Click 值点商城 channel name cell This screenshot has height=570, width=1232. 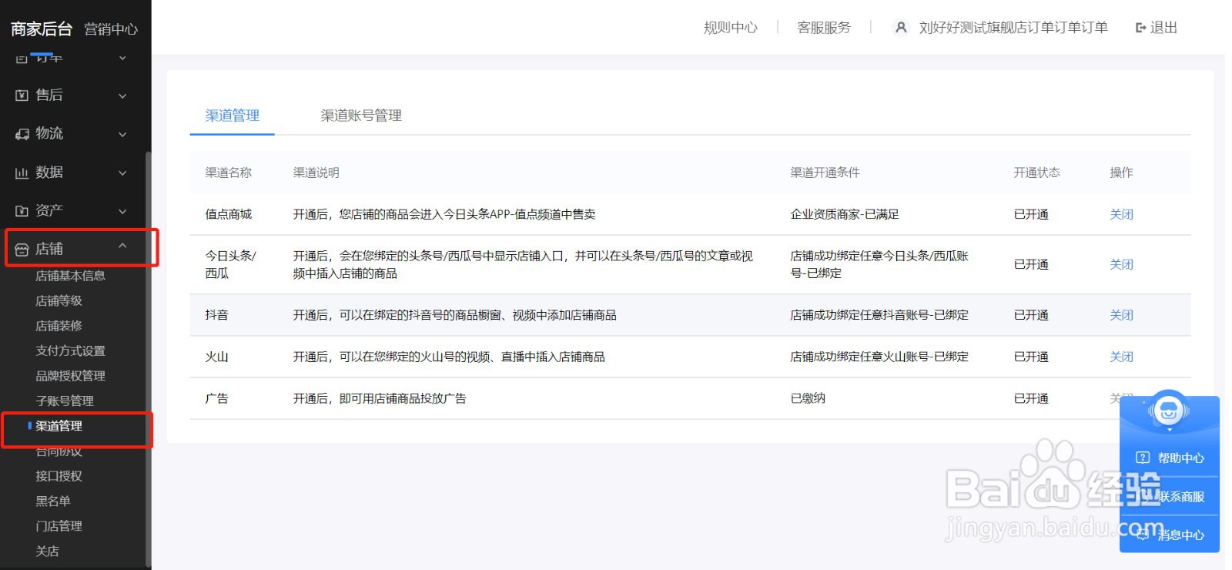coord(229,214)
